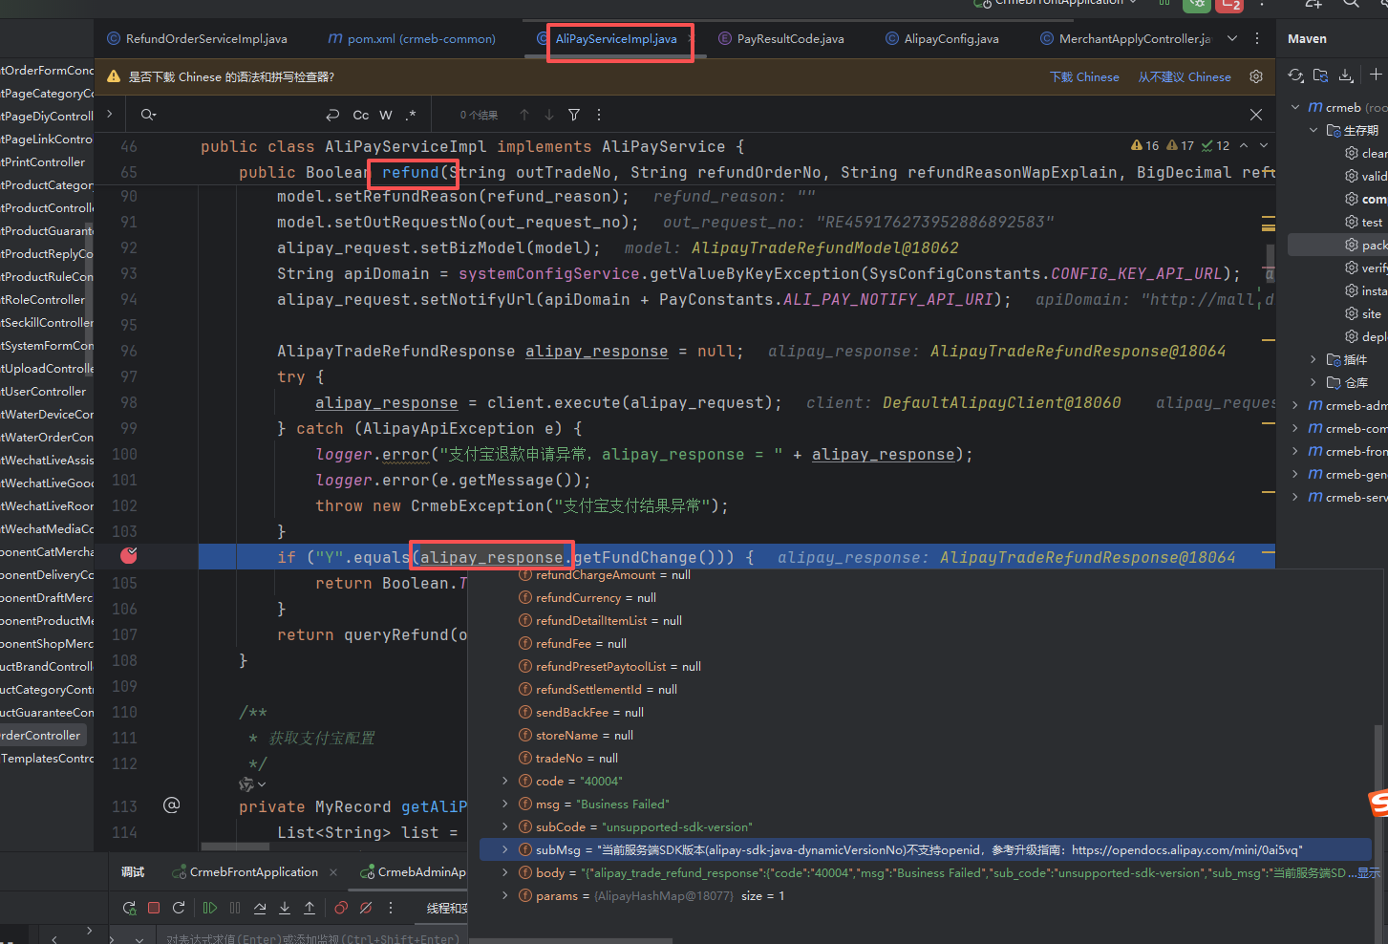The image size is (1388, 944).
Task: Toggle the Mute Breakpoints icon
Action: coord(366,908)
